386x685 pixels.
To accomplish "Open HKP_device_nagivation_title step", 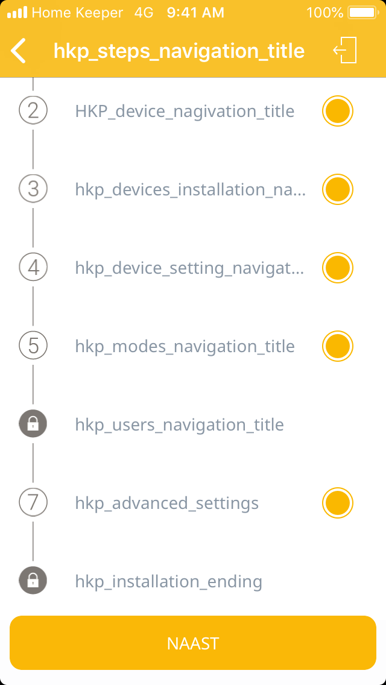I will [x=185, y=112].
